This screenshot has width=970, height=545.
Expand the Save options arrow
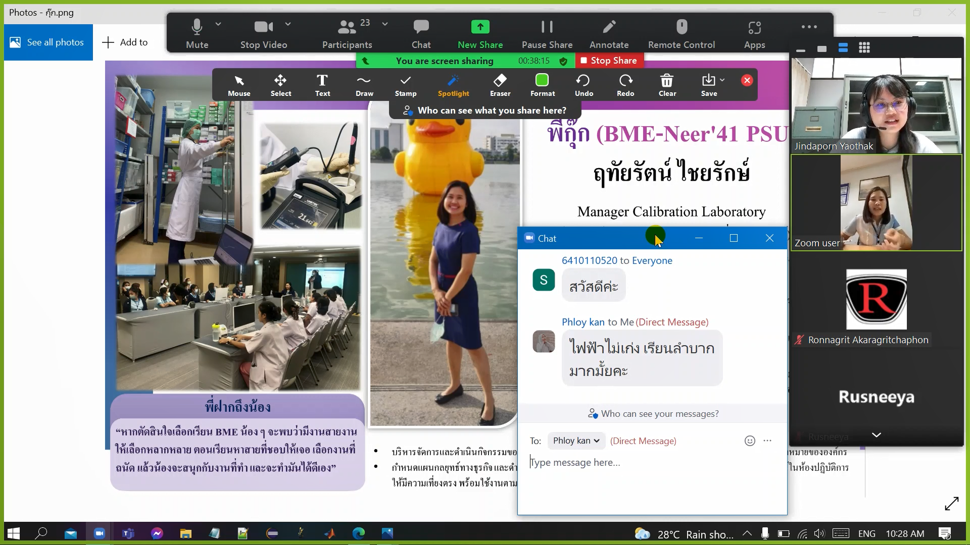click(722, 80)
